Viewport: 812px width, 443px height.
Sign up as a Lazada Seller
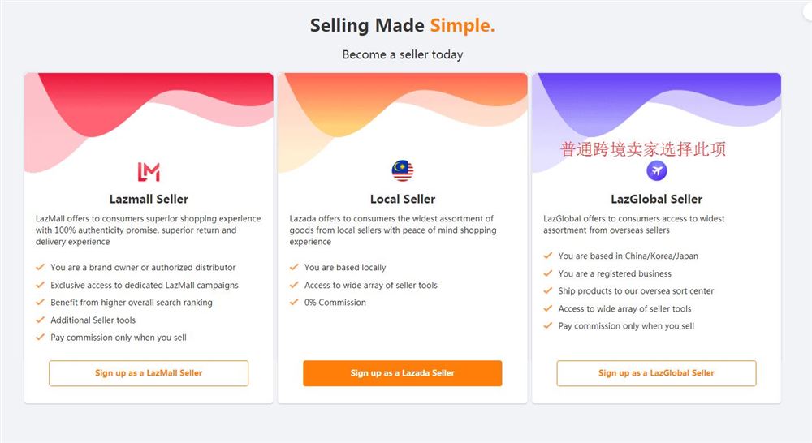point(403,373)
